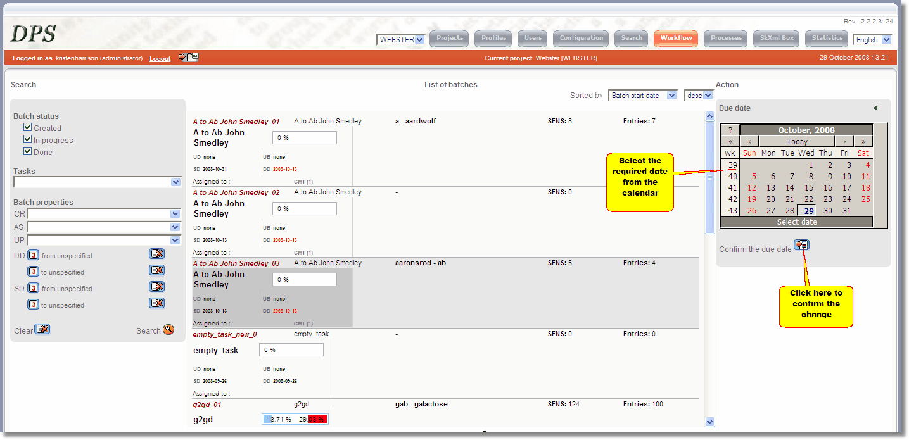Screen dimensions: 909x440
Task: Open the SD to date calendar icon
Action: (x=34, y=305)
